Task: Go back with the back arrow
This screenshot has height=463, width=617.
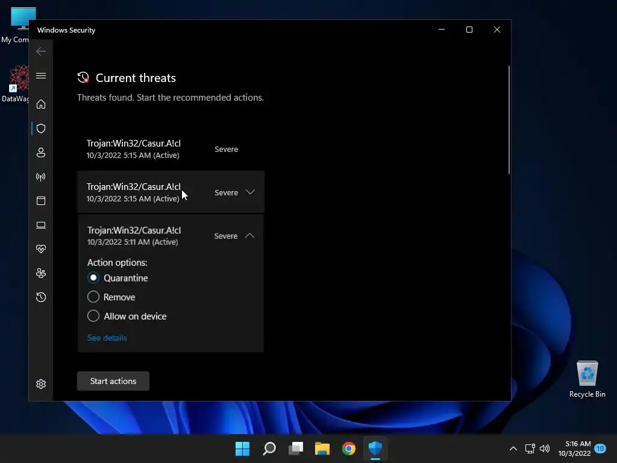Action: pos(41,51)
